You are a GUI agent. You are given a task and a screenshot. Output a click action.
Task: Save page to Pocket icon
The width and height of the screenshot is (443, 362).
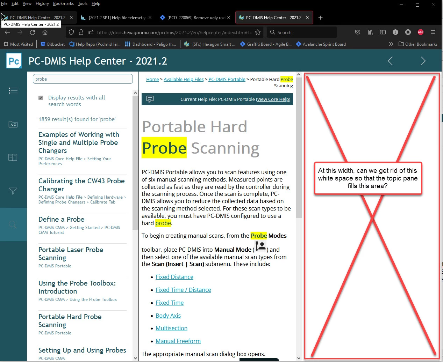(x=358, y=32)
